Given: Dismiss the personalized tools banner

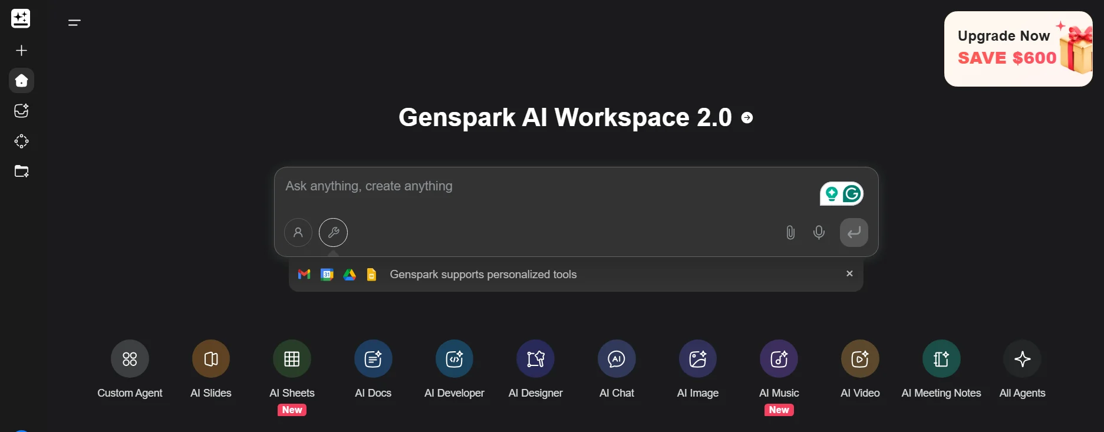Looking at the screenshot, I should pos(849,273).
